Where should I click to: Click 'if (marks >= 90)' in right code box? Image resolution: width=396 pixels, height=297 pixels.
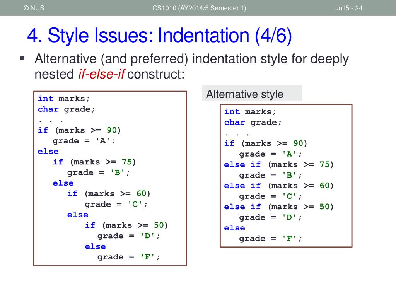click(x=266, y=143)
